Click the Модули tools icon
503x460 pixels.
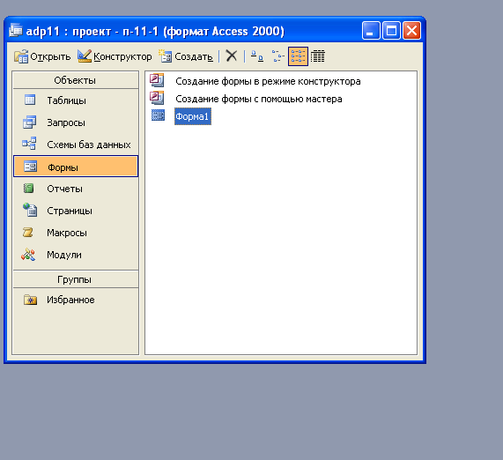point(28,255)
